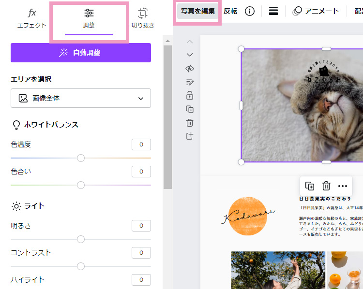The height and width of the screenshot is (289, 363).
Task: Click the エリアを選択 label
Action: click(x=31, y=79)
